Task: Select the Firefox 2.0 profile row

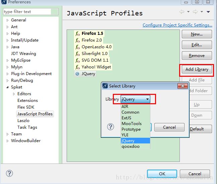Action: point(89,40)
